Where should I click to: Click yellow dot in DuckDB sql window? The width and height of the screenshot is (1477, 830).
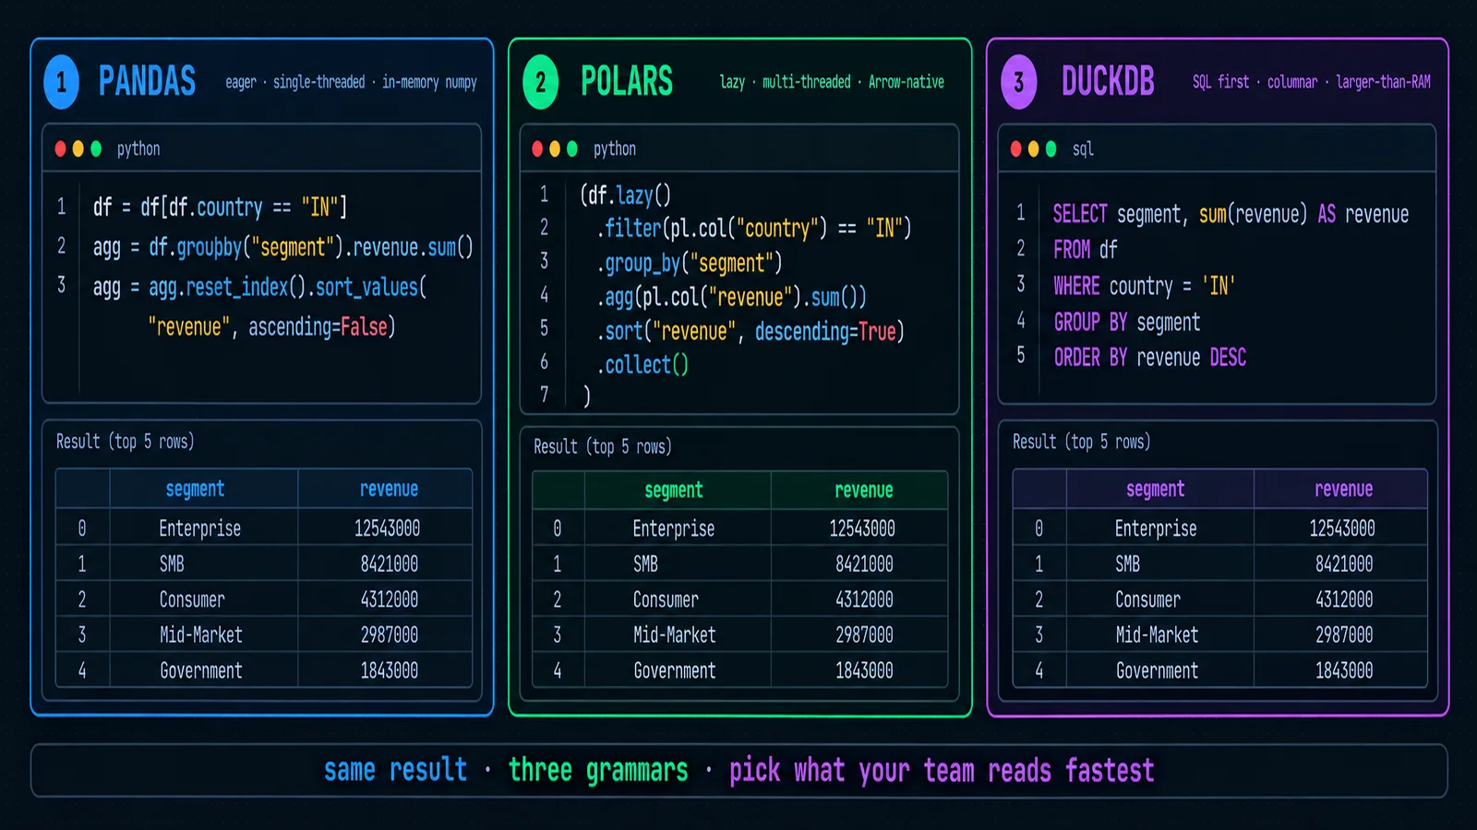pos(1034,148)
